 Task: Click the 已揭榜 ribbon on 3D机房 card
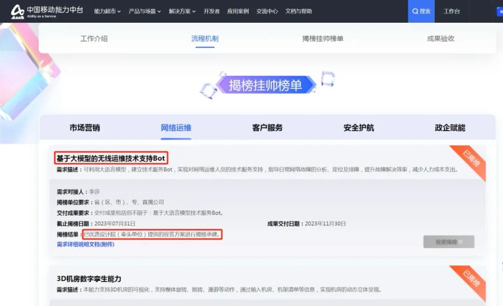point(471,279)
